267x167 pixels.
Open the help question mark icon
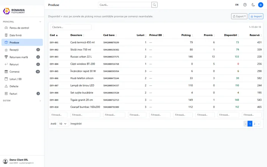(x=245, y=5)
